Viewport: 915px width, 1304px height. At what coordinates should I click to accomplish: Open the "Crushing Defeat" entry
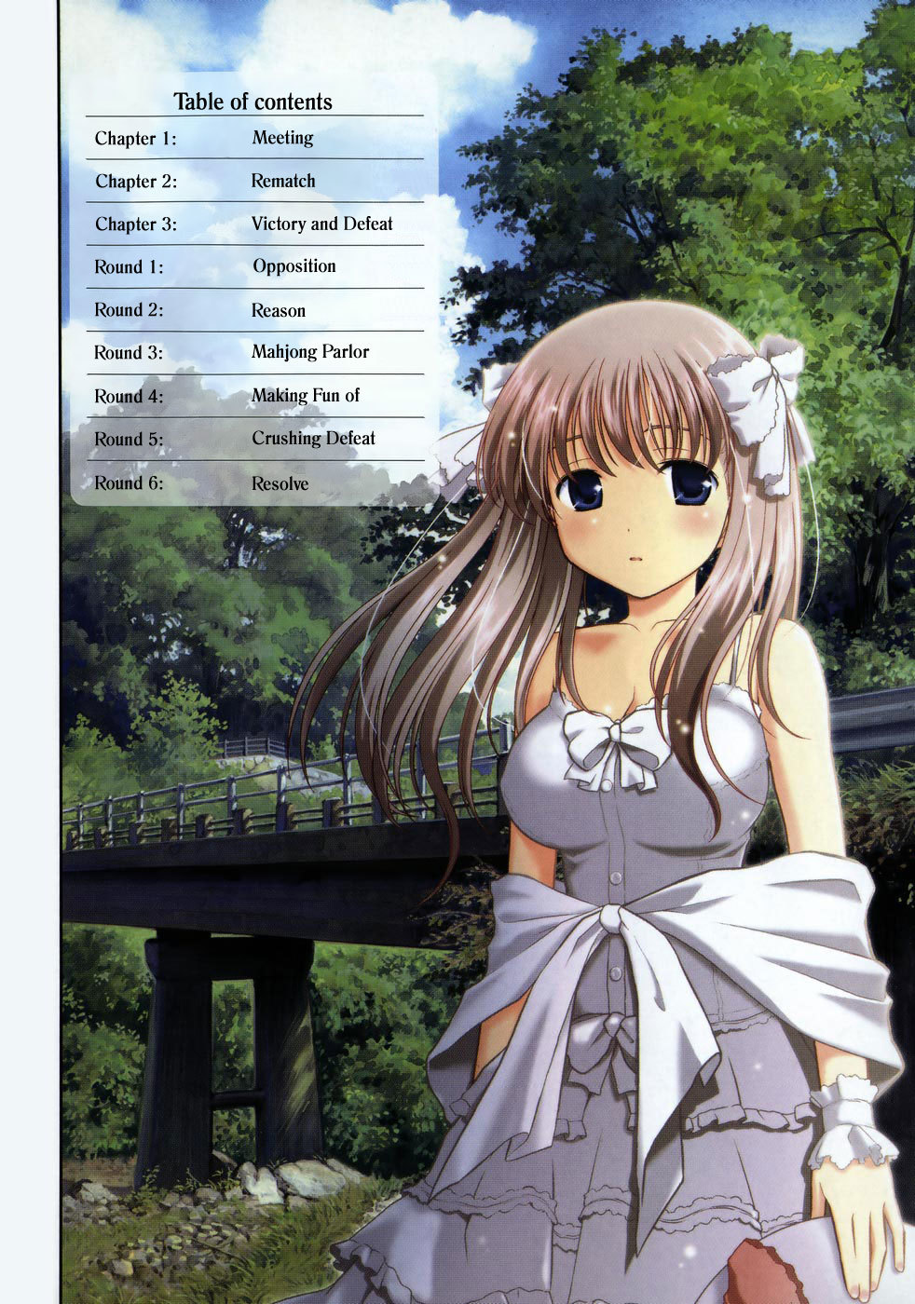(x=313, y=439)
